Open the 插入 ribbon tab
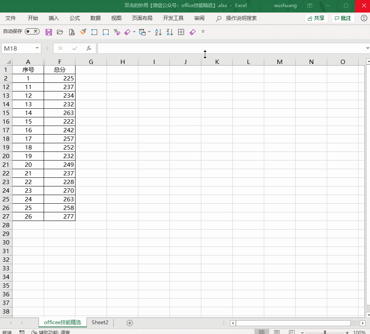 click(x=54, y=18)
